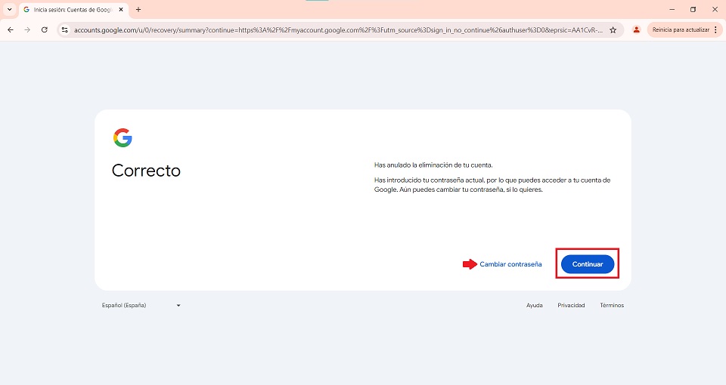Click the Google logo on the card
The width and height of the screenshot is (726, 385).
pos(123,137)
